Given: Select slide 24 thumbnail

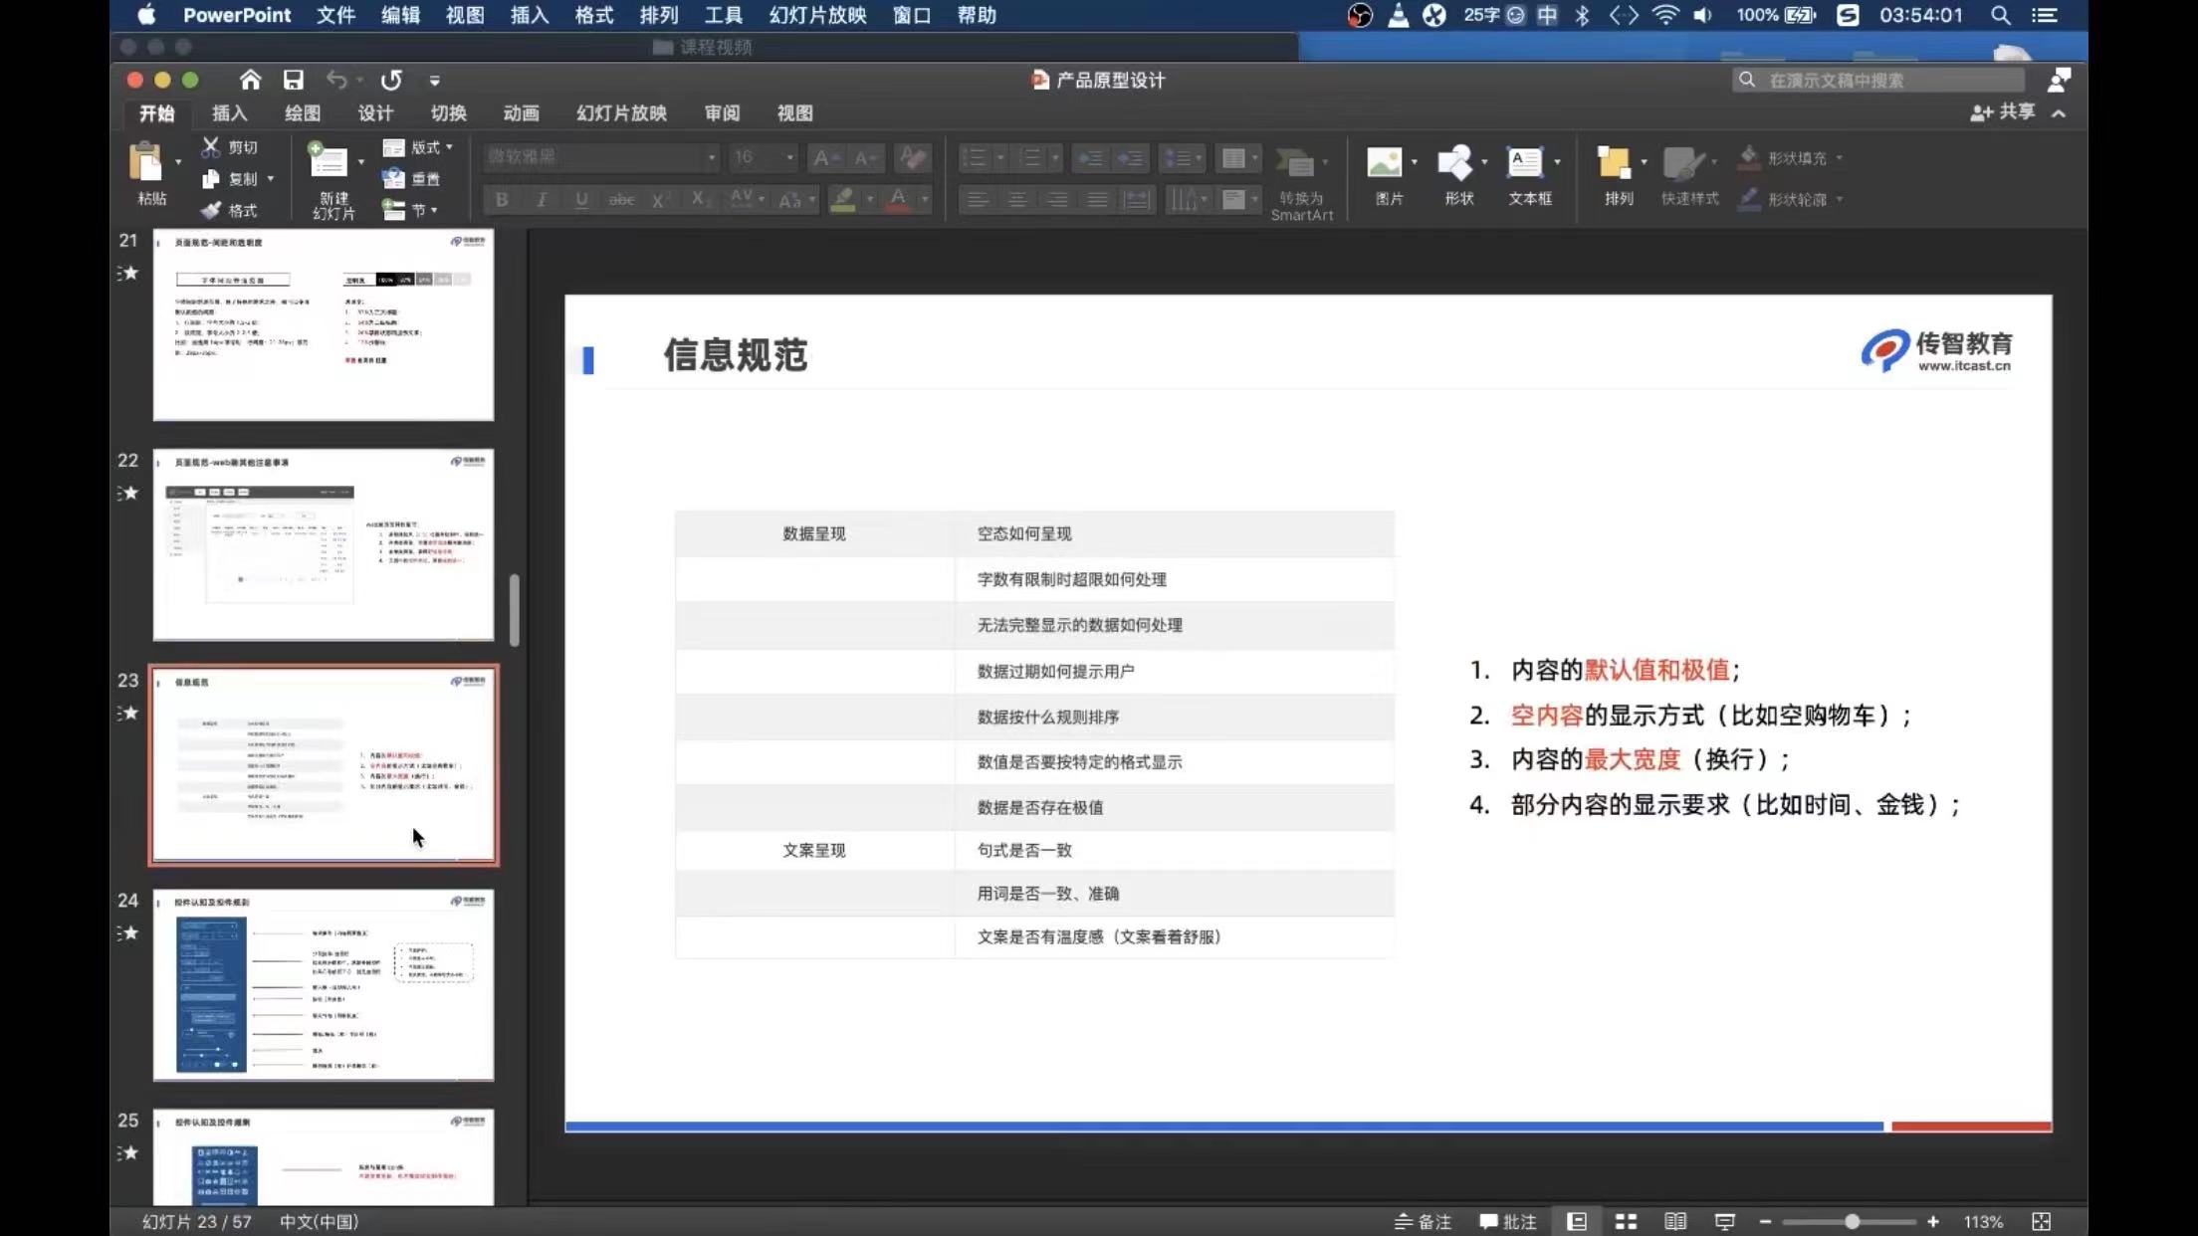Looking at the screenshot, I should pos(324,984).
